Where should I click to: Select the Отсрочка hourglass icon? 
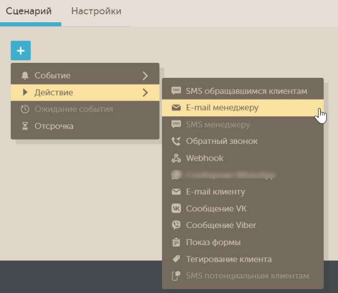[25, 126]
